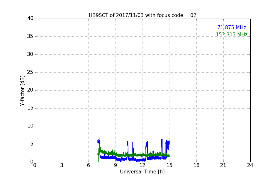Click the x-axis tick label '18'
This screenshot has width=278, height=185.
tap(197, 165)
